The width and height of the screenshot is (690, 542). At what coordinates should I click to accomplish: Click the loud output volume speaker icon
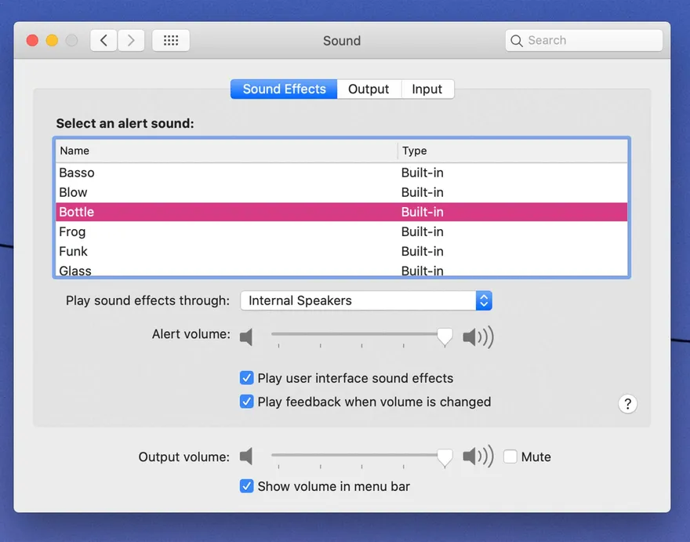pos(478,457)
